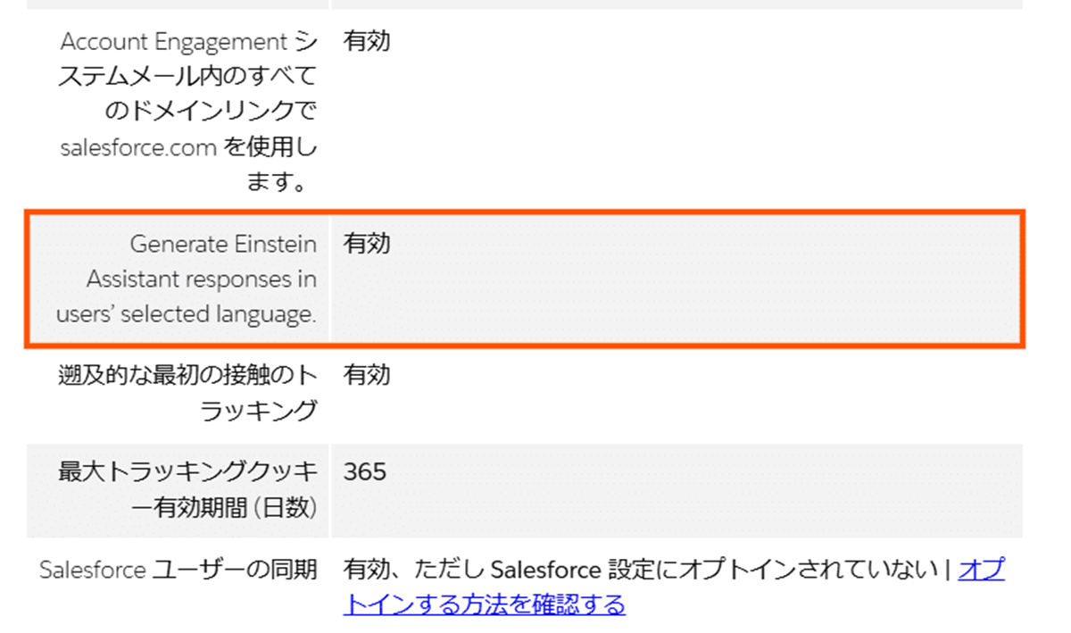Click the Account Engagement text in first label
The width and height of the screenshot is (1071, 633).
pos(174,41)
